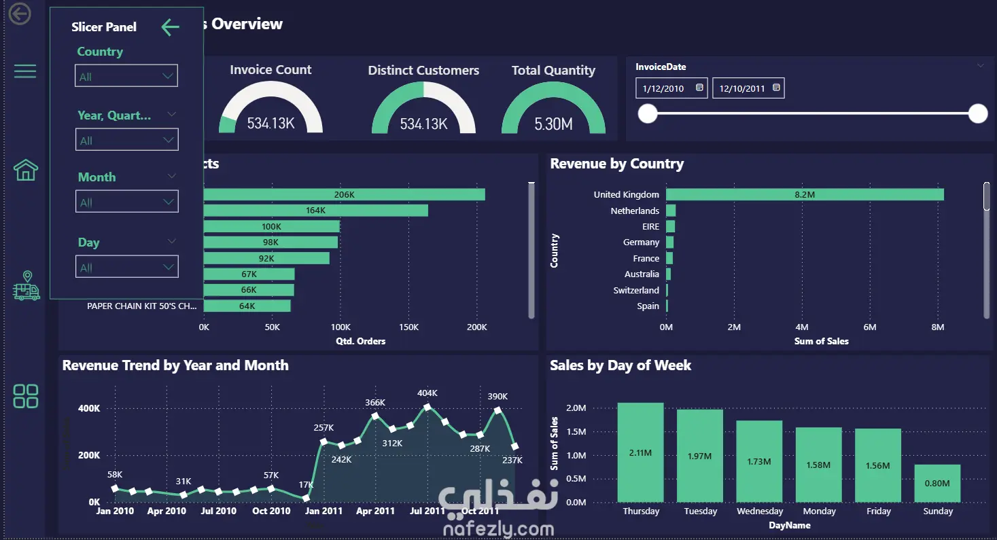Click the PAPER CHAIN KIT 50'S product label
This screenshot has height=540, width=997.
pyautogui.click(x=141, y=306)
